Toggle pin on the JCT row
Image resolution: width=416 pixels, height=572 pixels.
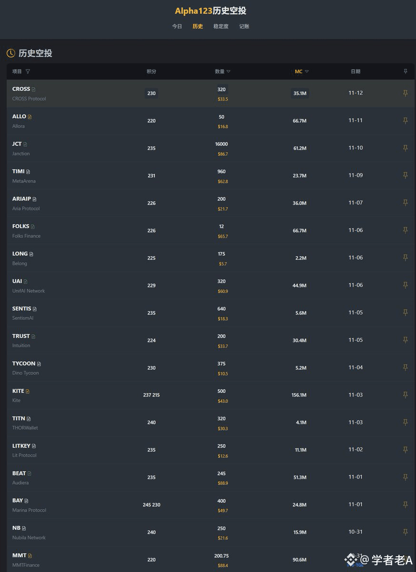pyautogui.click(x=405, y=148)
